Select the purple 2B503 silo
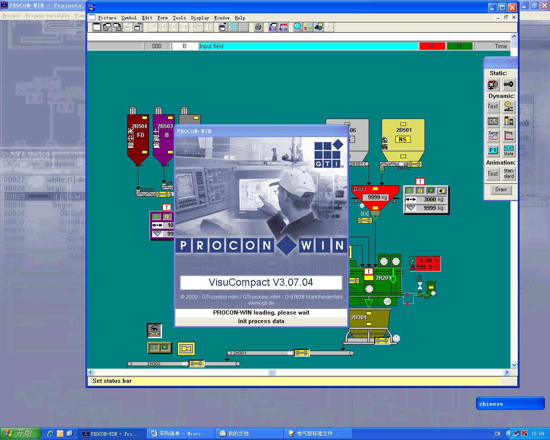Image resolution: width=550 pixels, height=440 pixels. point(164,138)
